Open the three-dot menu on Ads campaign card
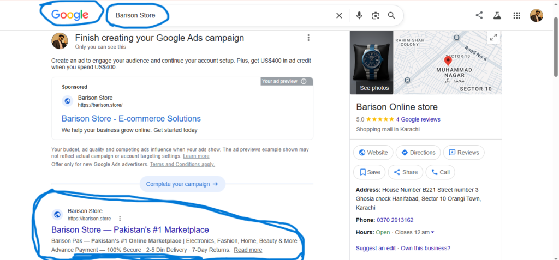 [308, 38]
